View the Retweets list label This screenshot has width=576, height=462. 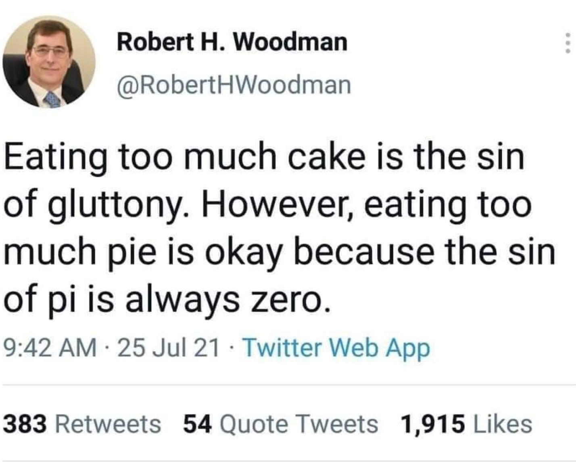click(x=108, y=424)
